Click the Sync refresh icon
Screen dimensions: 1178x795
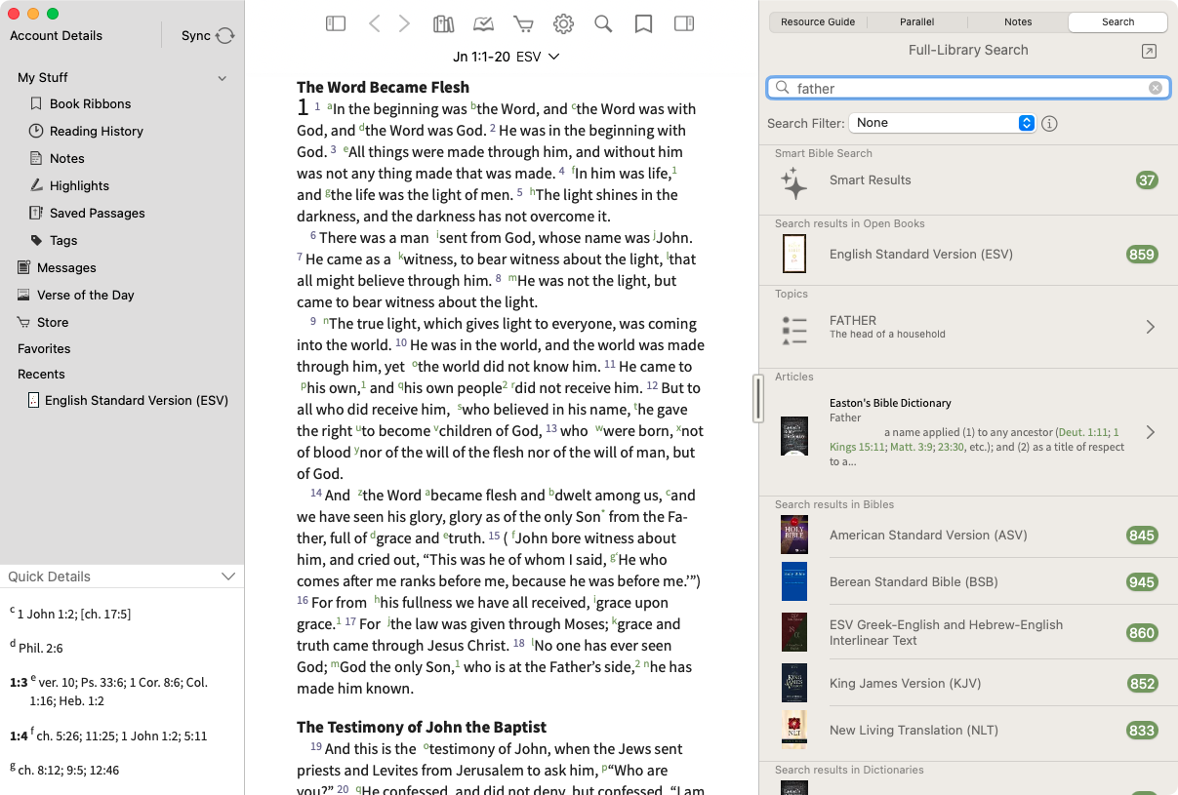coord(225,36)
